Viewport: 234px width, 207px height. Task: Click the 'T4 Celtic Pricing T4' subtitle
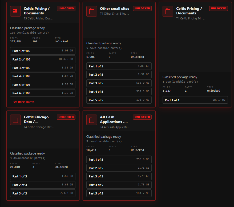191,18
